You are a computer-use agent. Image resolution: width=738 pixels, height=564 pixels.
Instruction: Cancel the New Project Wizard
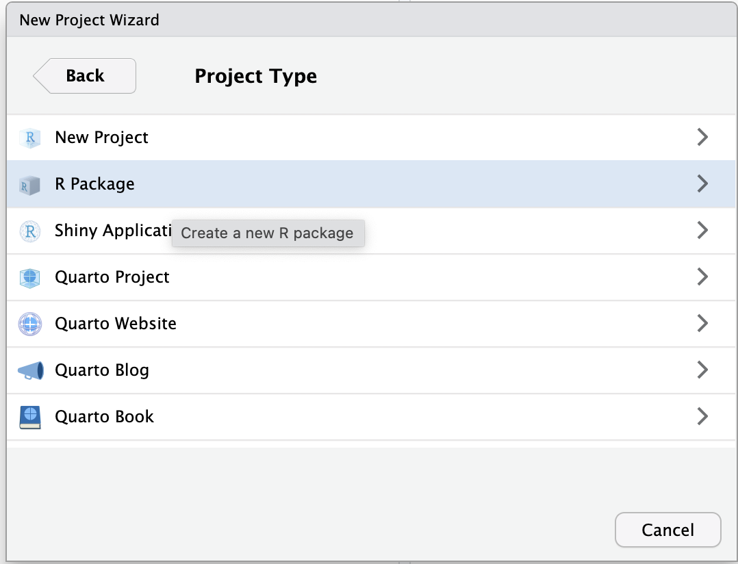coord(667,530)
